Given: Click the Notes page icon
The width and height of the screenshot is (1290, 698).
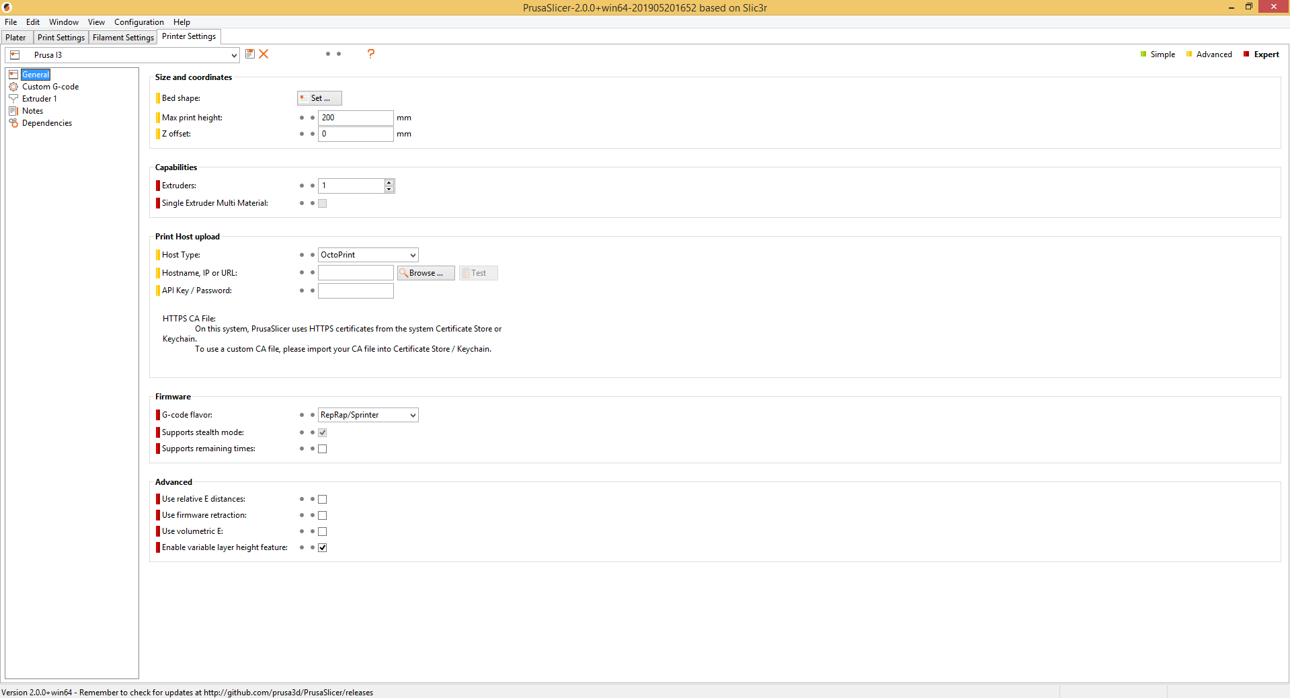Looking at the screenshot, I should point(13,111).
